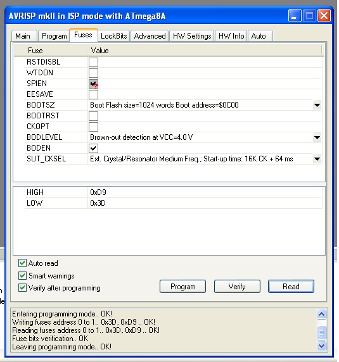Click the CKOPT fuse label
This screenshot has width=339, height=362.
click(x=38, y=127)
